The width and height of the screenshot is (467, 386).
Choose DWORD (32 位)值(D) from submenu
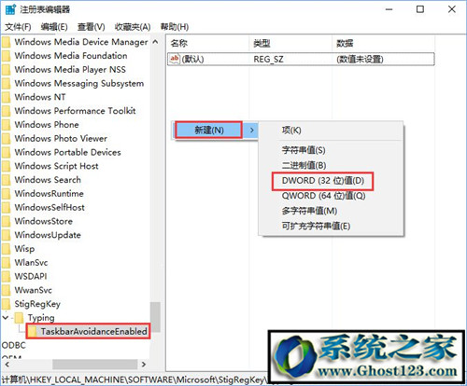pyautogui.click(x=323, y=181)
